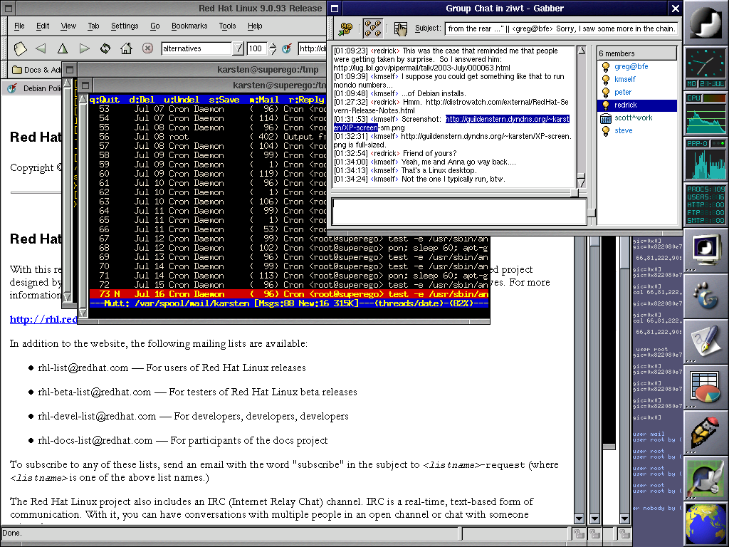Open the Go menu
Screen dimensions: 729x547
[x=154, y=26]
